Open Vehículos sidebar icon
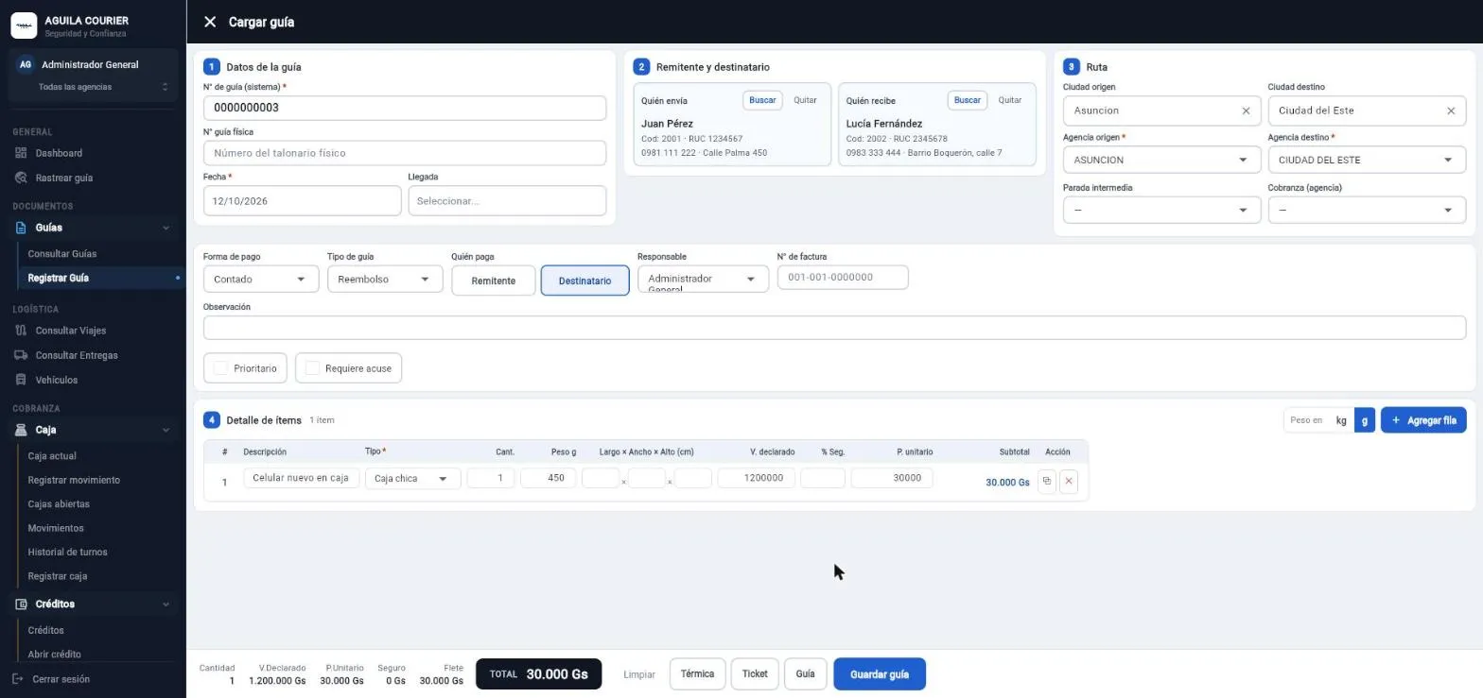Viewport: 1483px width, 698px height. pyautogui.click(x=21, y=380)
